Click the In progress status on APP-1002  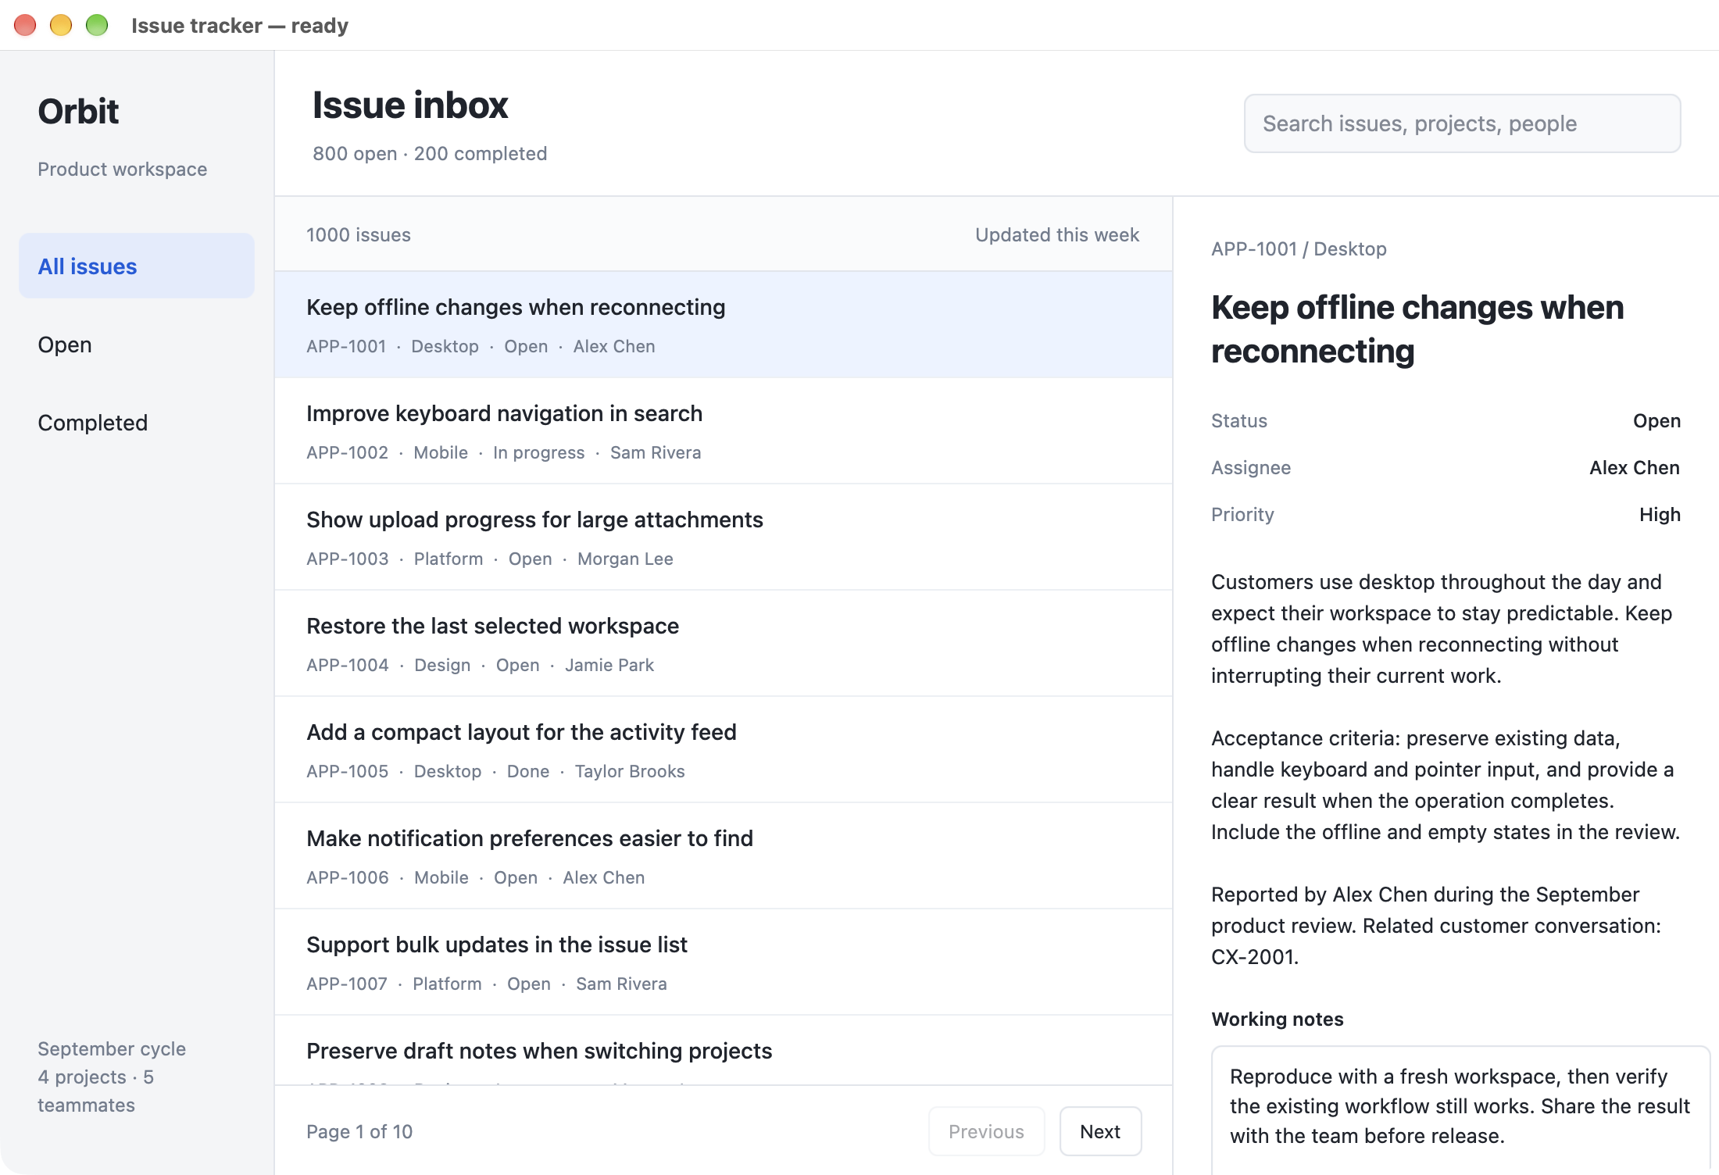[x=538, y=452]
